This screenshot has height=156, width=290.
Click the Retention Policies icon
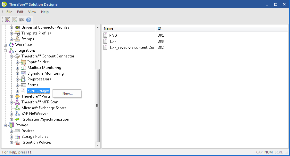pyautogui.click(x=17, y=142)
